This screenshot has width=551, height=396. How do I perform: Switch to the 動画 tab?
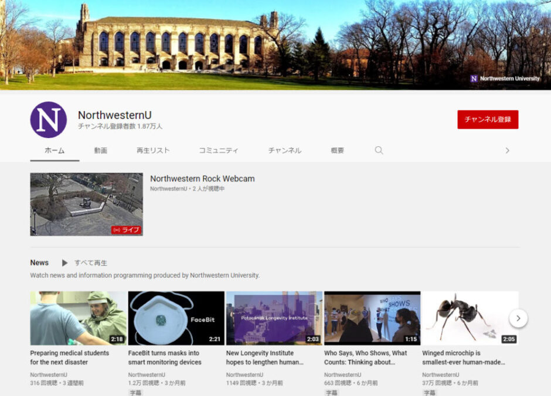pyautogui.click(x=100, y=150)
